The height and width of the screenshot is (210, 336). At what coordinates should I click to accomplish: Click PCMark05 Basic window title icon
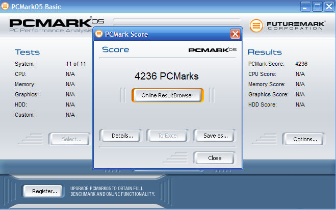(x=5, y=6)
